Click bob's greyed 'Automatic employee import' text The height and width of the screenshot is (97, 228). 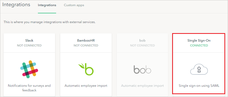point(142,86)
